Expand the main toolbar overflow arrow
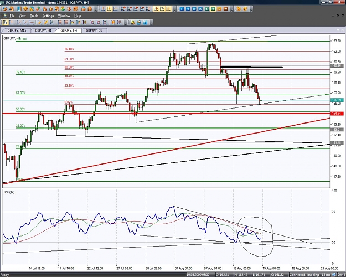 point(96,9)
